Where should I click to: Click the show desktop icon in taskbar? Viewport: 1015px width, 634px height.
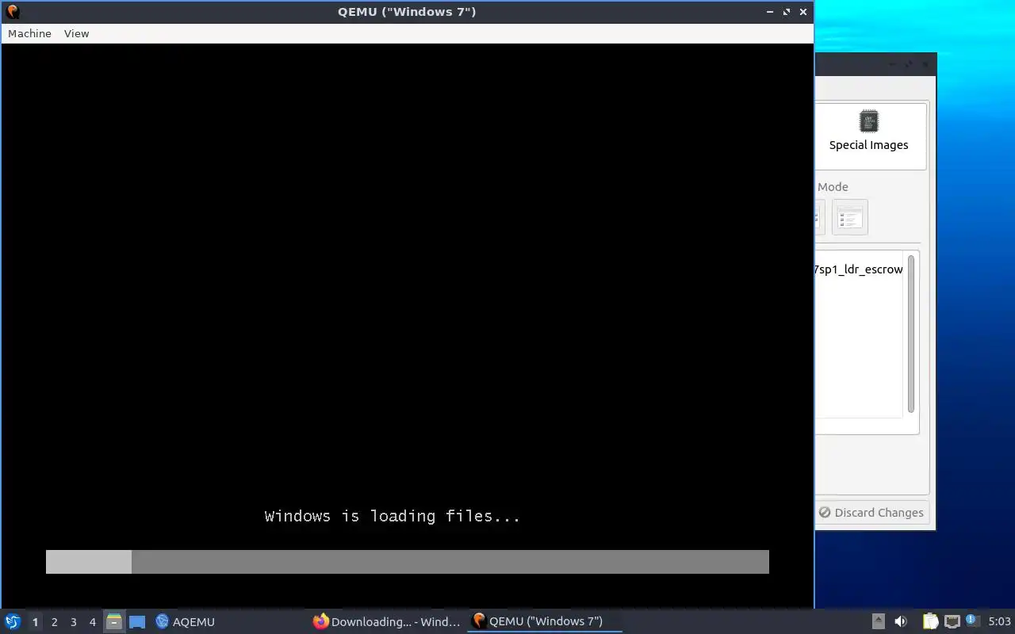coord(137,622)
